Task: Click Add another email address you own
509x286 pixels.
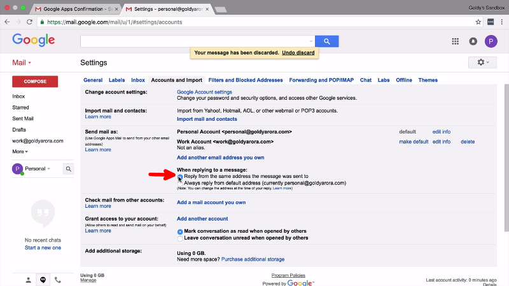Action: (x=220, y=158)
